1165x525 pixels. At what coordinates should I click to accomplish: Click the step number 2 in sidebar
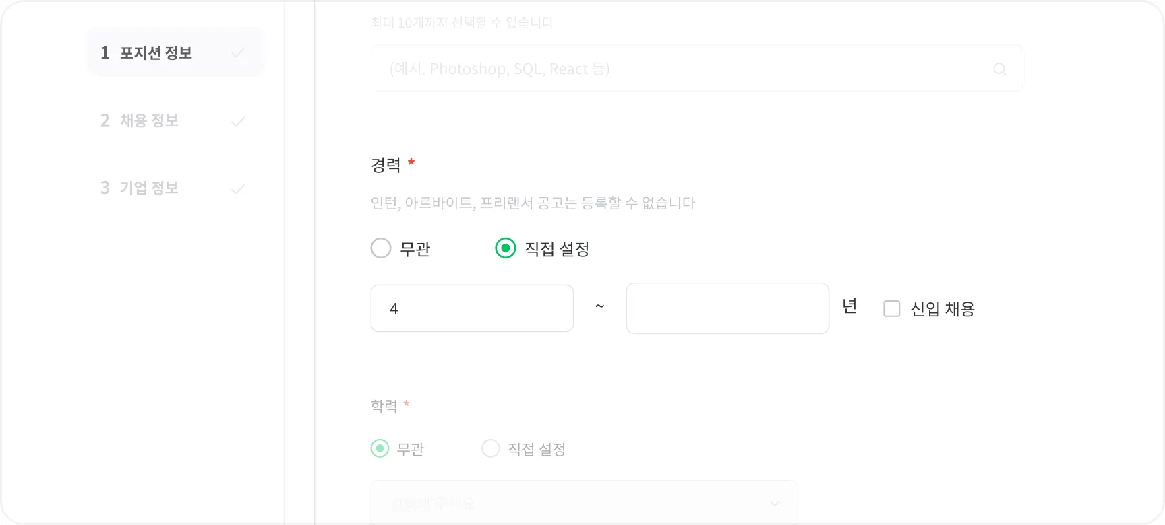pos(105,120)
